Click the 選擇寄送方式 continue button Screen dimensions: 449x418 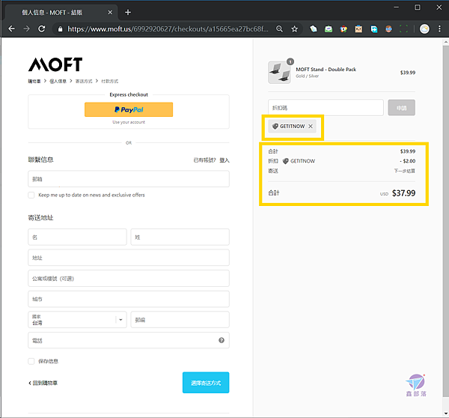pyautogui.click(x=206, y=383)
